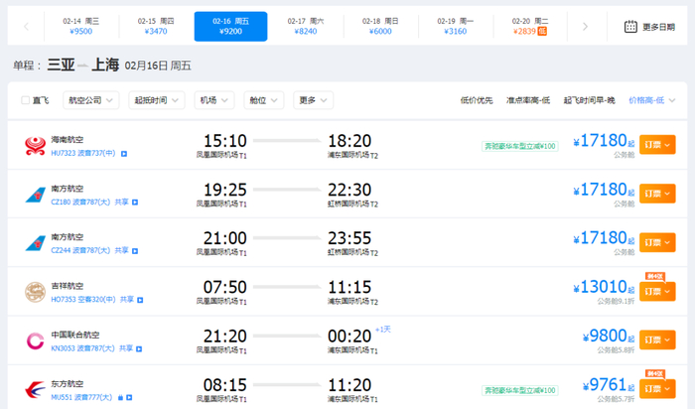This screenshot has height=409, width=695.
Task: Book the CZ180 flight with 订票
Action: [657, 194]
